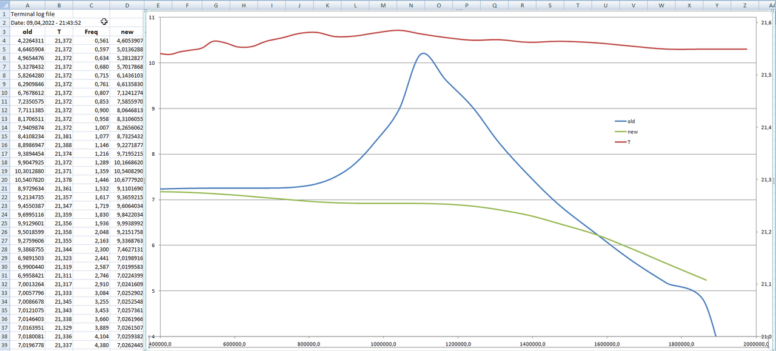The width and height of the screenshot is (776, 351).
Task: Select row 3 header
Action: click(x=4, y=32)
